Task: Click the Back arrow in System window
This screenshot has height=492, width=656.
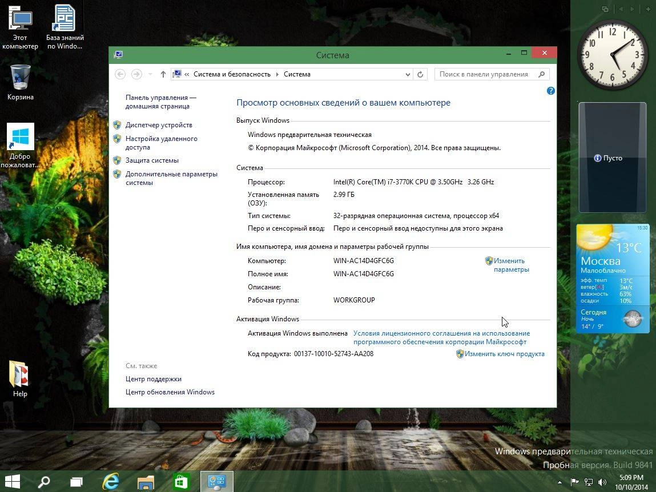Action: click(120, 74)
